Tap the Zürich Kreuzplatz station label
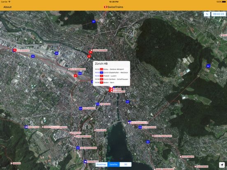The height and width of the screenshot is (170, 227). (149, 127)
